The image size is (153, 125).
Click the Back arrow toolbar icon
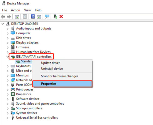(3, 17)
